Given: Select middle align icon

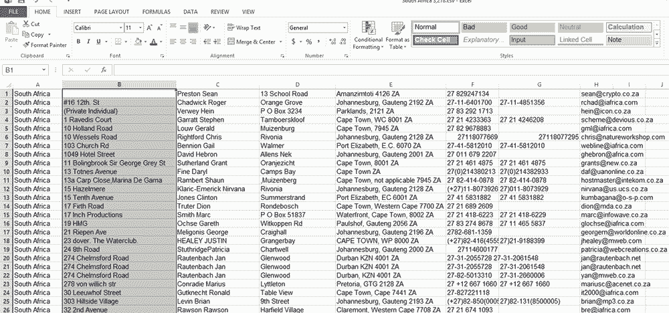Looking at the screenshot, I should (x=183, y=27).
